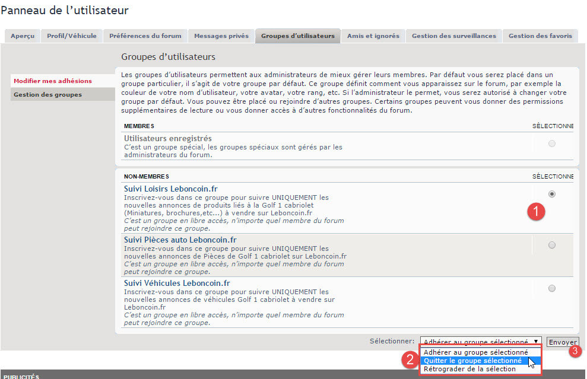Open Gestion des groupes in the sidebar
This screenshot has width=587, height=379.
(48, 94)
